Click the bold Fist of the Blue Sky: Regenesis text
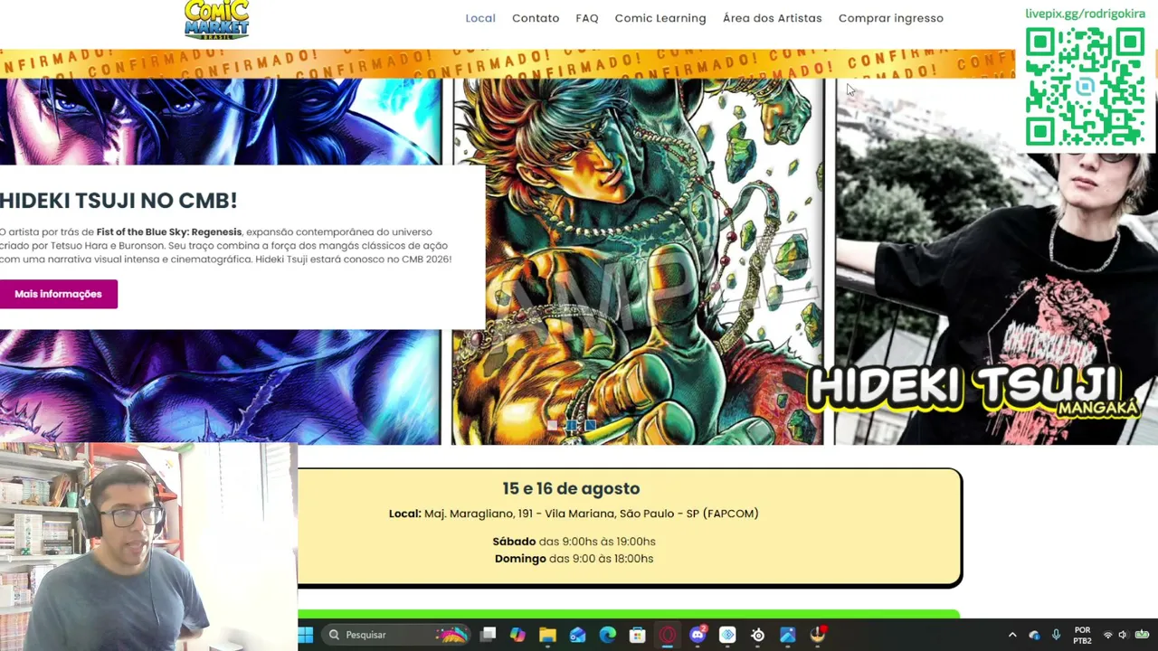Image resolution: width=1158 pixels, height=651 pixels. [169, 231]
